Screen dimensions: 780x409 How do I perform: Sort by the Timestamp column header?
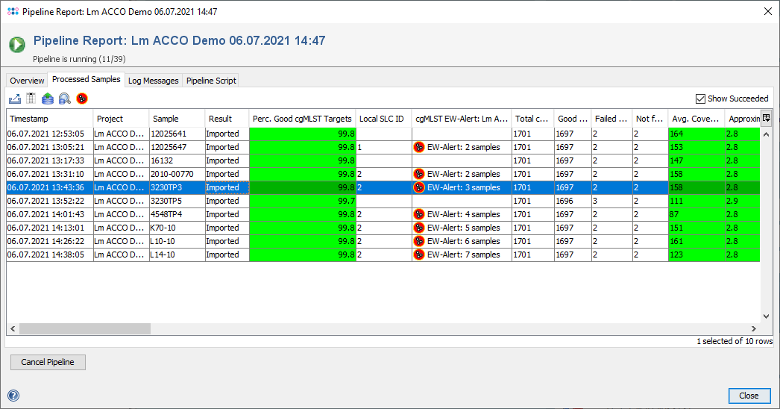click(x=49, y=118)
